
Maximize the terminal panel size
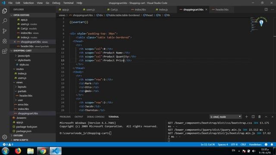266,117
